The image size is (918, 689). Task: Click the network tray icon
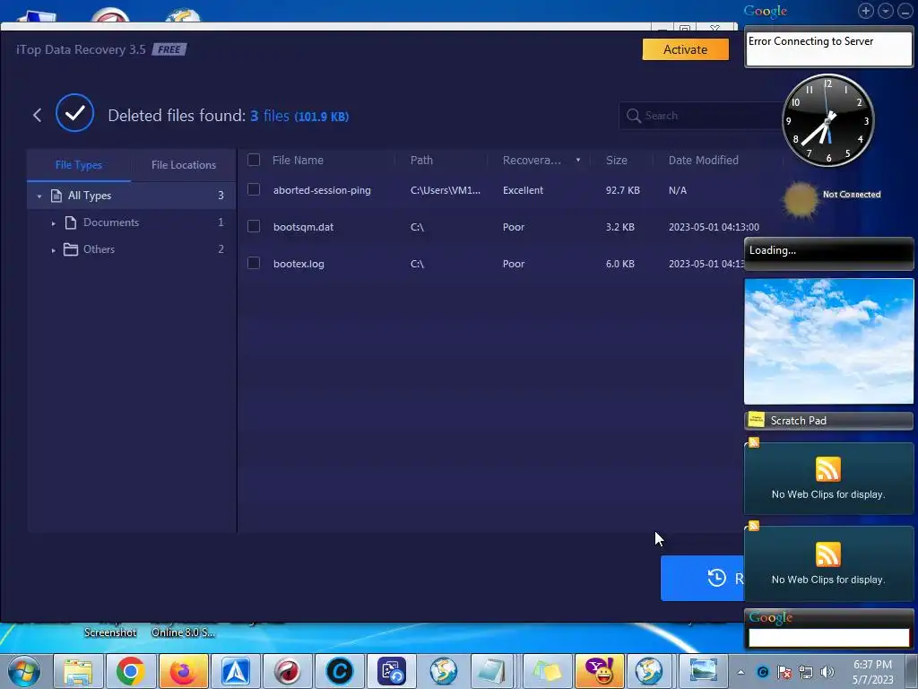(806, 672)
